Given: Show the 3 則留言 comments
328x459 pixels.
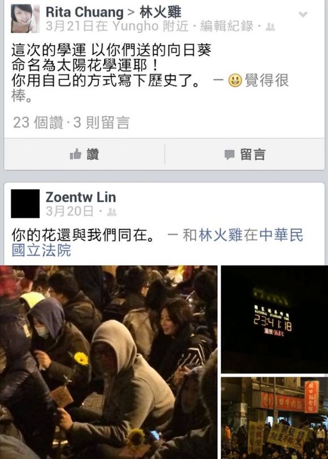Looking at the screenshot, I should 101,122.
